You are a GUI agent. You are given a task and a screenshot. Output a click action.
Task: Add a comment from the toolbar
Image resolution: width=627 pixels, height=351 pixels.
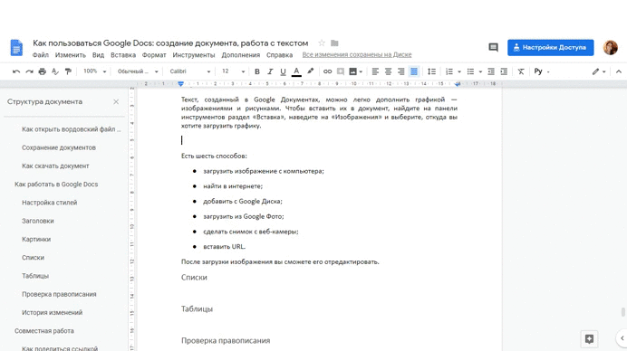[x=341, y=71]
